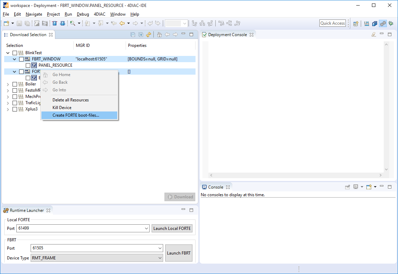Select the Deployment perspective icon top right
Image resolution: width=398 pixels, height=274 pixels.
pyautogui.click(x=383, y=23)
